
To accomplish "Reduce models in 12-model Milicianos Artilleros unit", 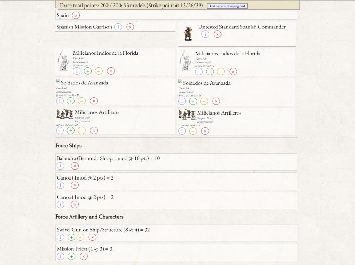I will (193, 131).
